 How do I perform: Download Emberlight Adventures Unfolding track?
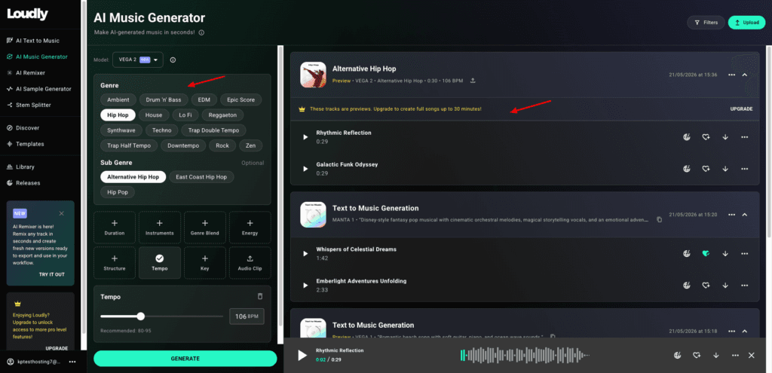click(725, 285)
